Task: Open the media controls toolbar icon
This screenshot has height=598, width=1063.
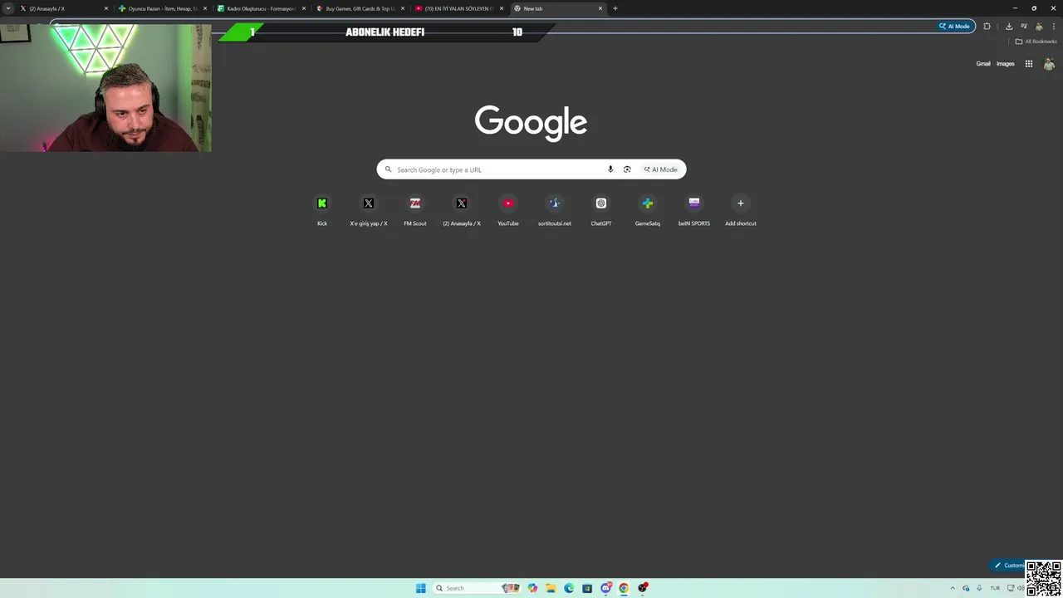Action: tap(1024, 26)
